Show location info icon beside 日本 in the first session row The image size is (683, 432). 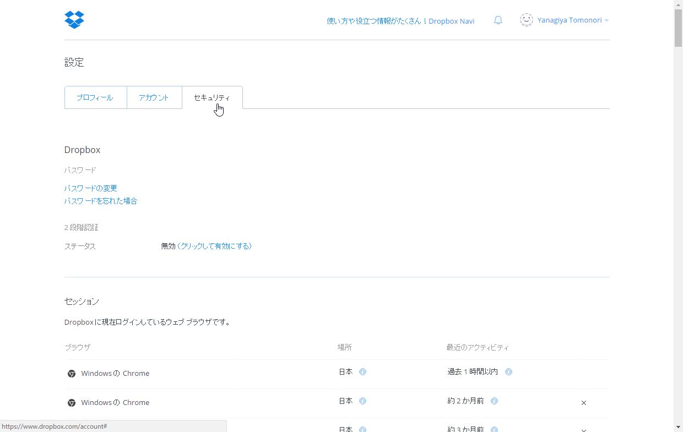point(362,372)
